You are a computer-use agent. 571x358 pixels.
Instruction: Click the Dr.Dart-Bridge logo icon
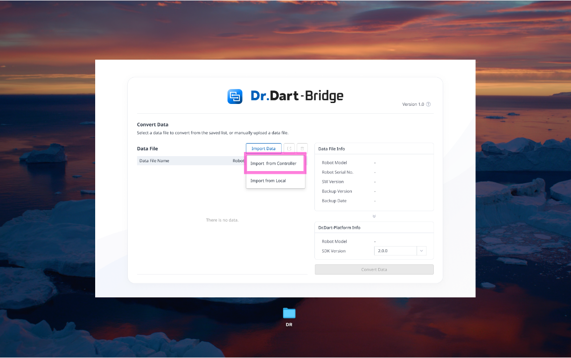pyautogui.click(x=235, y=96)
